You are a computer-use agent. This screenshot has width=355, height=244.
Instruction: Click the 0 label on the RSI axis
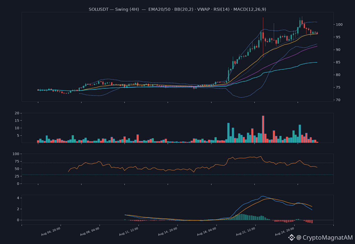click(18, 184)
